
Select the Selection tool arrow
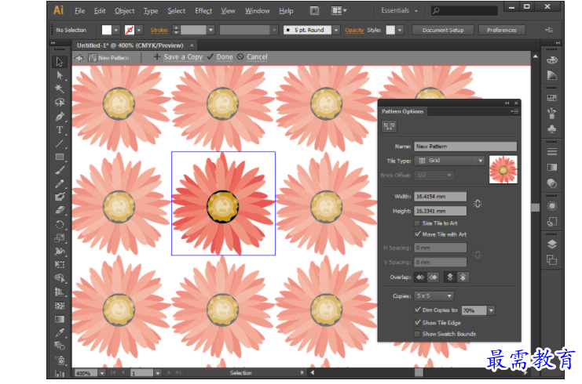tap(60, 61)
